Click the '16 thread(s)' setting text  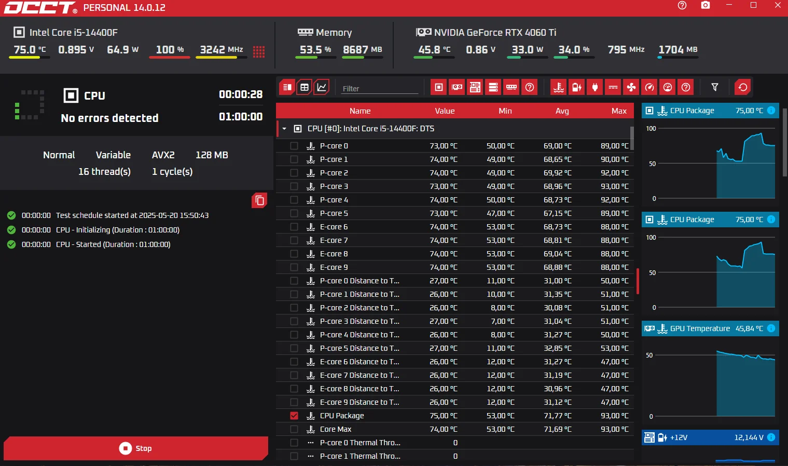[104, 172]
